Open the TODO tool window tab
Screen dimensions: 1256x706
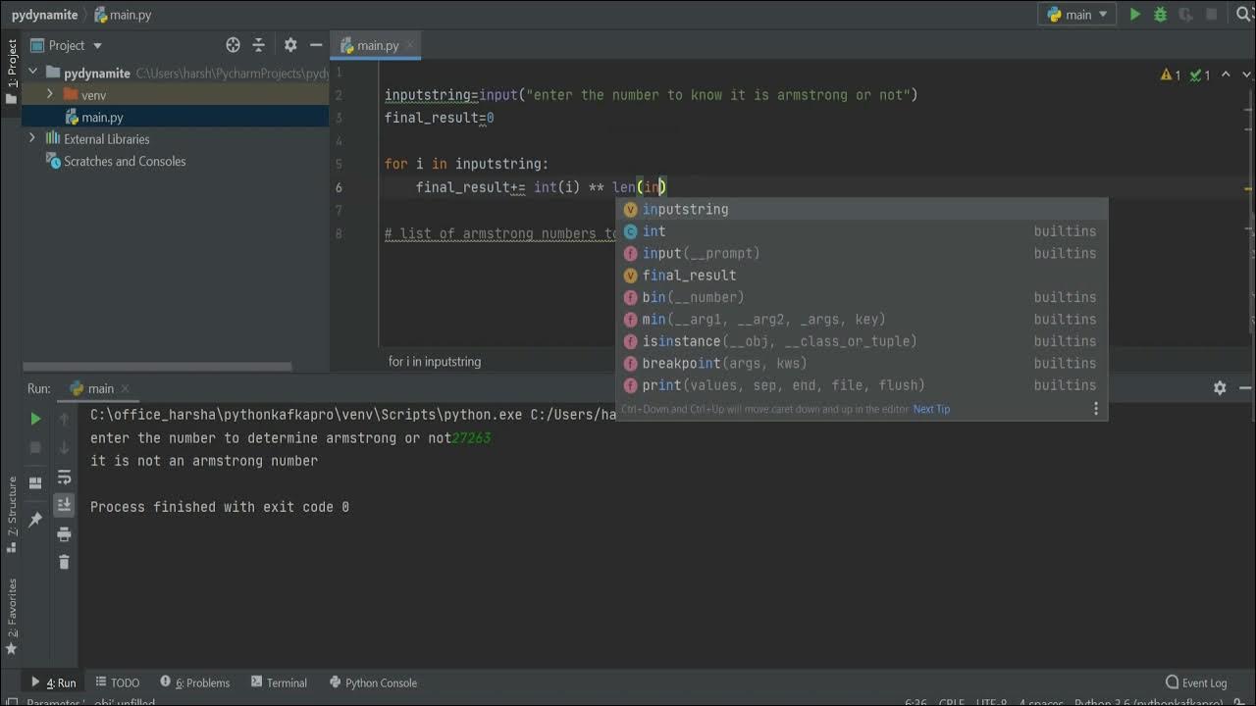[118, 682]
